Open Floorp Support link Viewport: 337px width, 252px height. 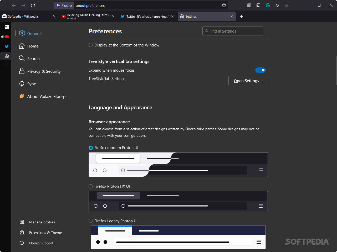pos(37,243)
